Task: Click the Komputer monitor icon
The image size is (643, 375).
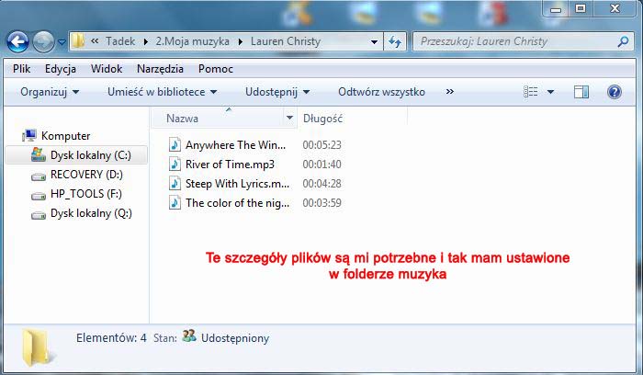Action: (29, 135)
